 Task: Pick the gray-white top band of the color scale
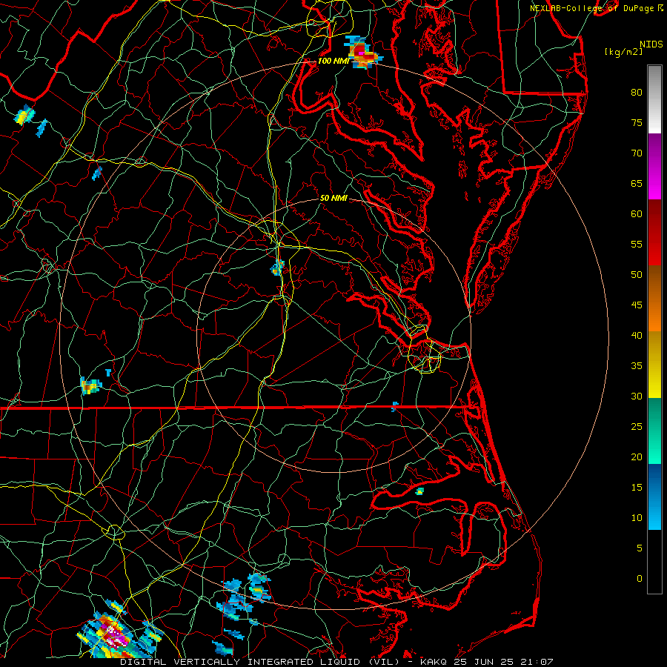654,99
